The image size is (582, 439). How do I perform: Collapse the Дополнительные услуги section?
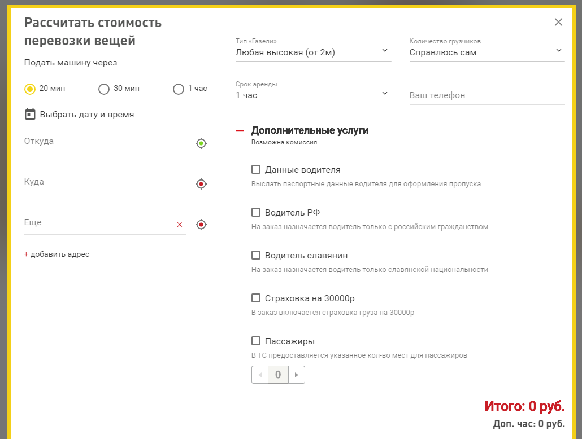(x=240, y=131)
